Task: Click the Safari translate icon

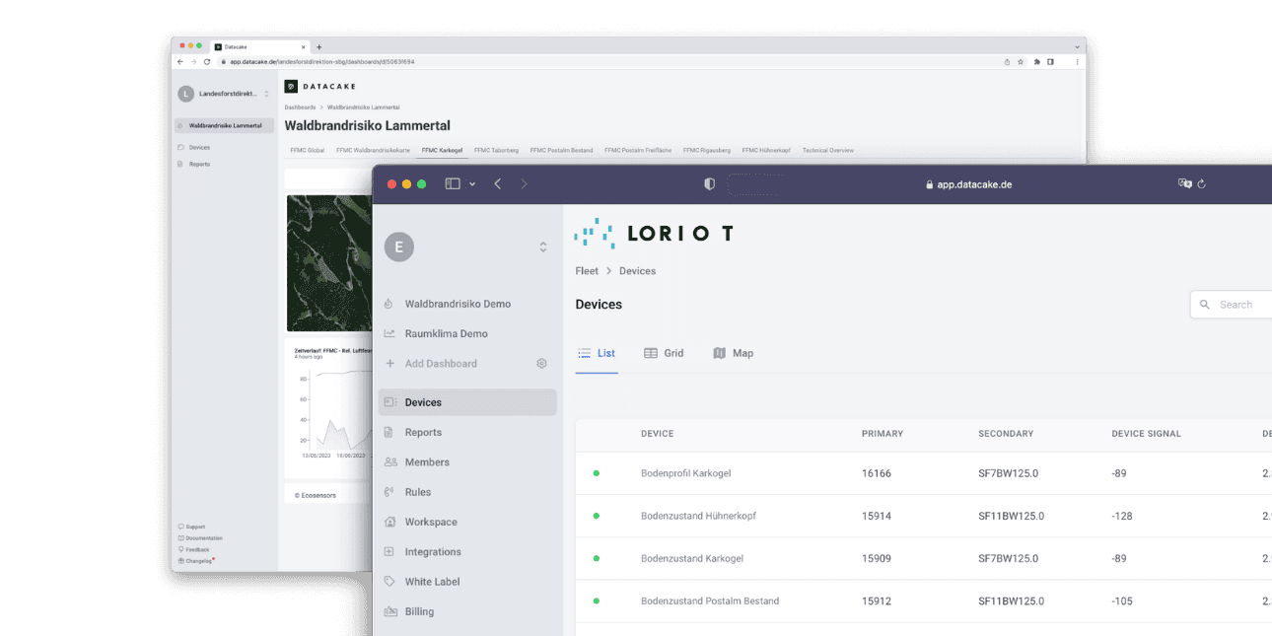Action: [x=1185, y=183]
